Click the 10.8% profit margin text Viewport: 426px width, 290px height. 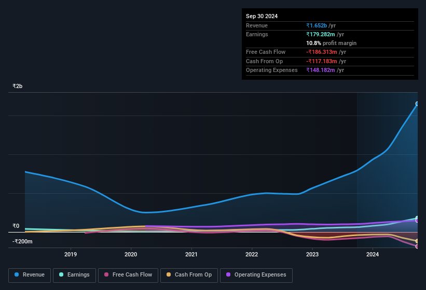click(x=331, y=43)
